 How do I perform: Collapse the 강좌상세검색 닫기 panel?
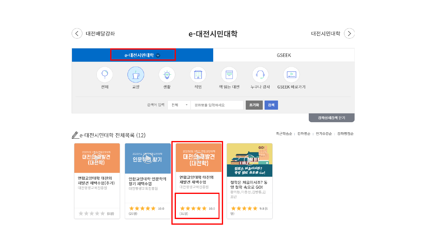[x=331, y=118]
